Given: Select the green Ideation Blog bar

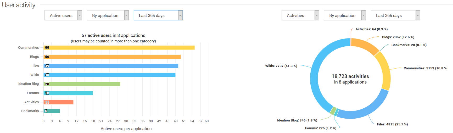Looking at the screenshot, I should (82, 84).
